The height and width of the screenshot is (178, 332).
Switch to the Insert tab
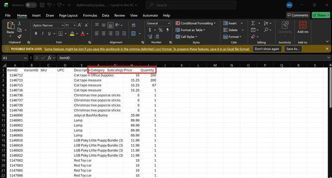(x=36, y=15)
